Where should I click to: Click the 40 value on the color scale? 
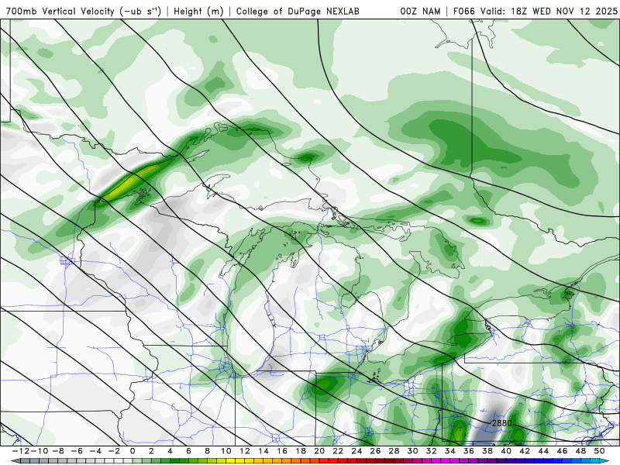[x=506, y=451]
